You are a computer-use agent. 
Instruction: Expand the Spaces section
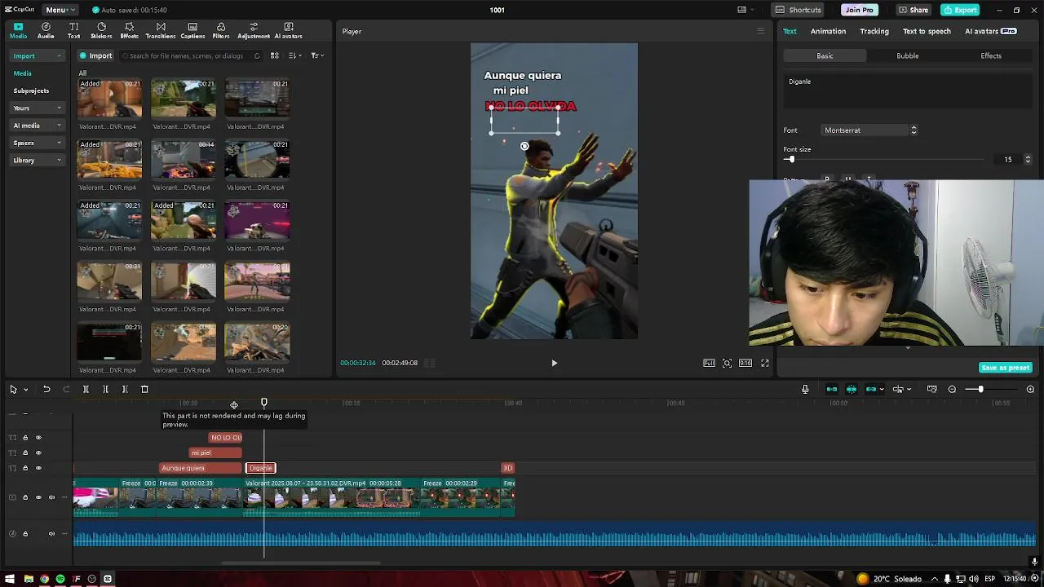[x=38, y=143]
